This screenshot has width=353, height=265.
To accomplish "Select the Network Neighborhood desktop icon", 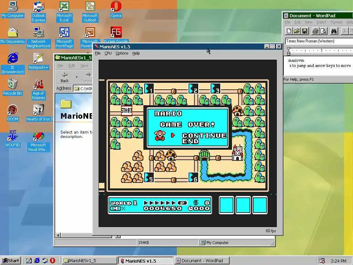I will [x=39, y=38].
